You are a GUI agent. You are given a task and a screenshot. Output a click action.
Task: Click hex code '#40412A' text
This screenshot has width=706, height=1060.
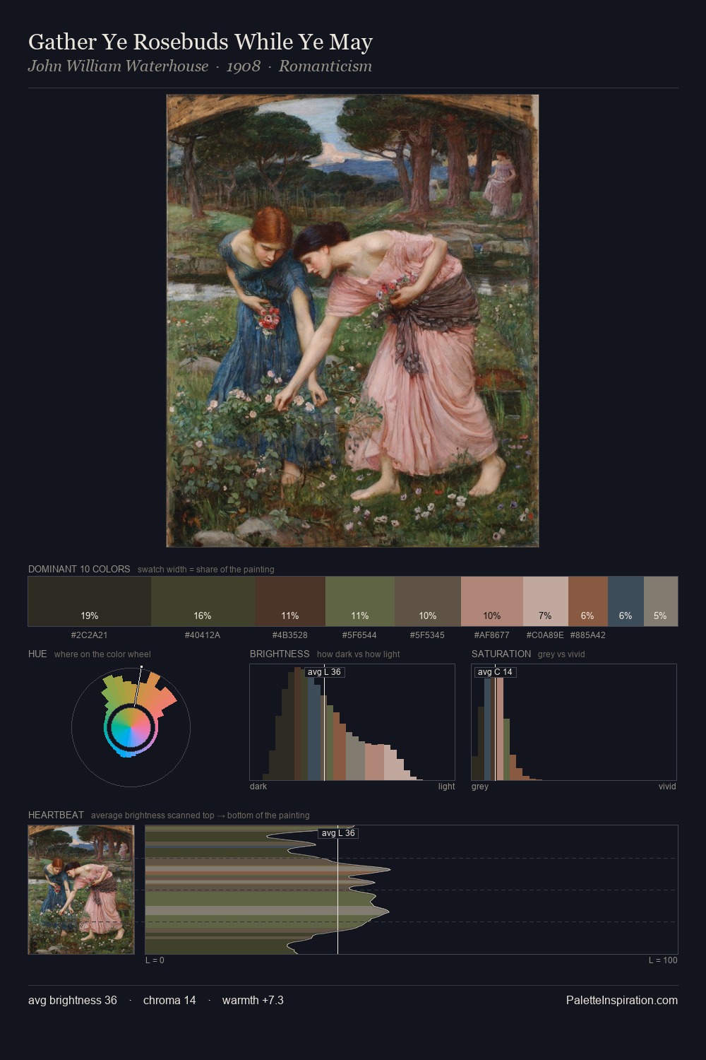pyautogui.click(x=203, y=635)
